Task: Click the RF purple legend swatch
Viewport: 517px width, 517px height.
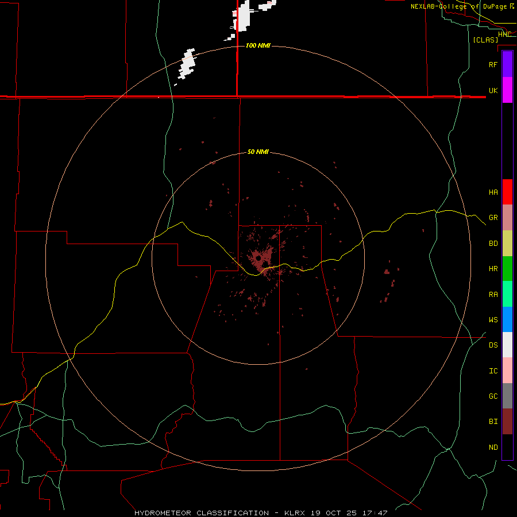Action: click(x=507, y=64)
